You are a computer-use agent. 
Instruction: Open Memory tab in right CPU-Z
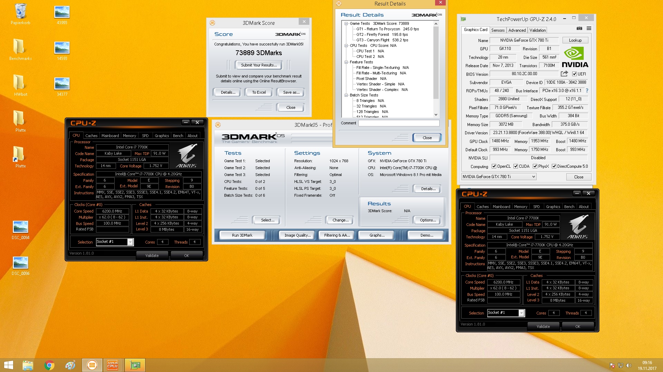pos(521,207)
